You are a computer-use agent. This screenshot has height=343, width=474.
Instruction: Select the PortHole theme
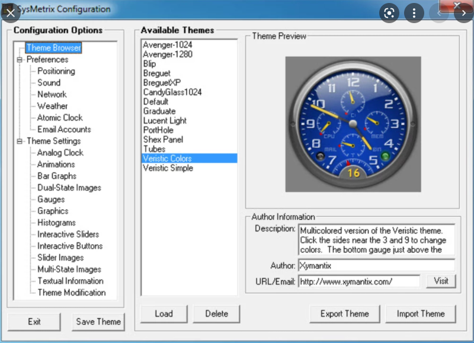(189, 130)
